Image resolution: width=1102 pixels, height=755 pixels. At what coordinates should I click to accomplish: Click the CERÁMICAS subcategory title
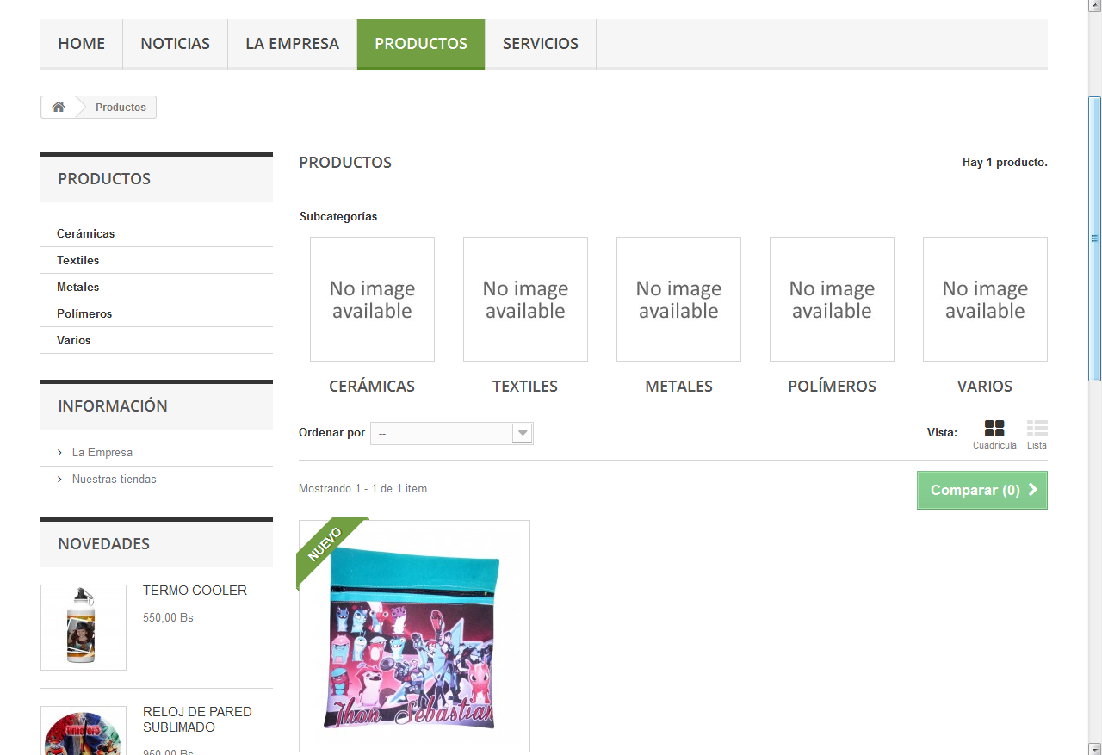(x=372, y=387)
